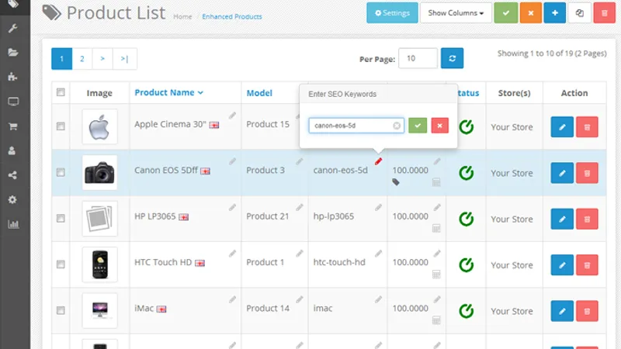Viewport: 621px width, 349px height.
Task: Delete the Apple Cinema 30" product row
Action: (587, 127)
